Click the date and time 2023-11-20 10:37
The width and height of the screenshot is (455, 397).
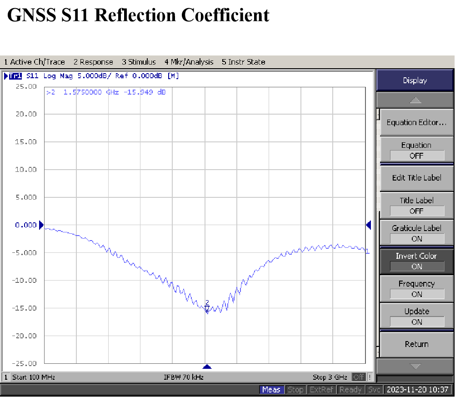418,390
